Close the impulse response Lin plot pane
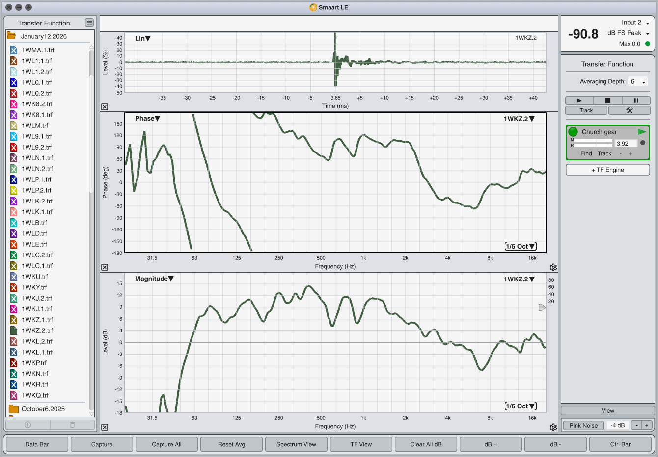658x457 pixels. pos(105,107)
